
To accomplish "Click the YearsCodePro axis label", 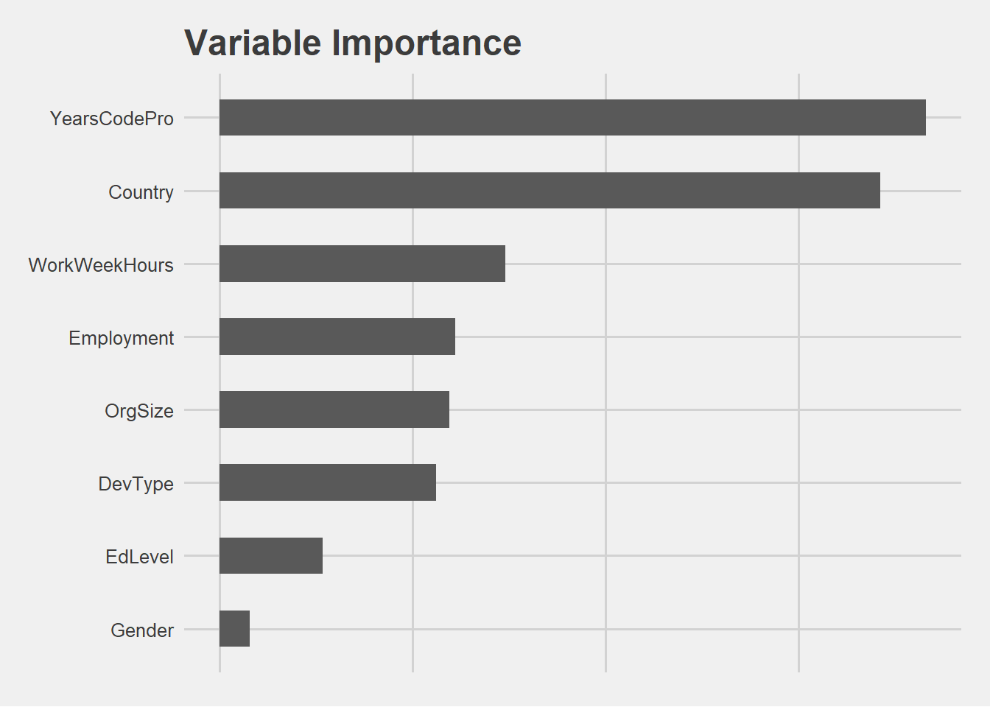I will coord(112,119).
